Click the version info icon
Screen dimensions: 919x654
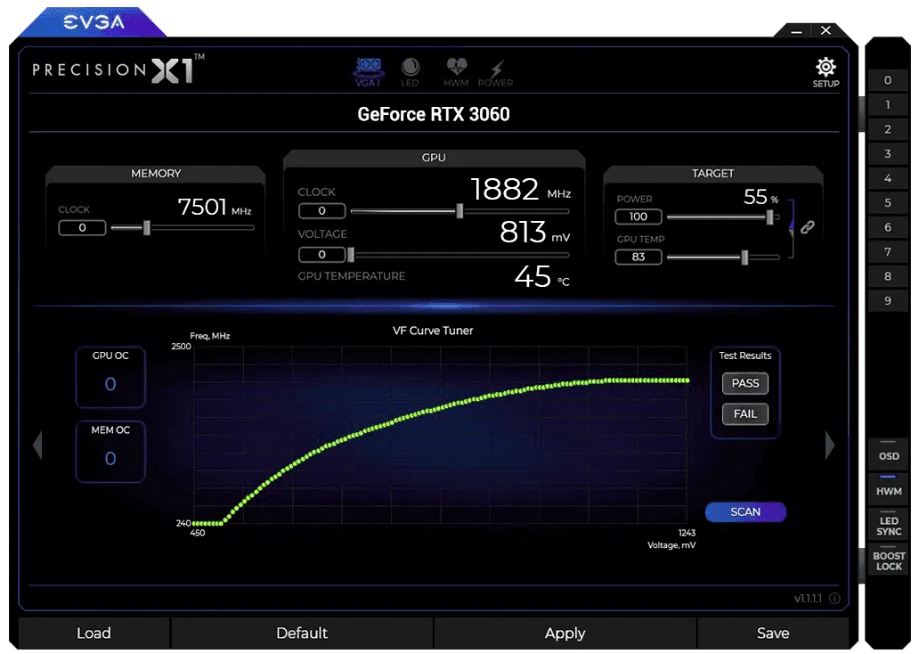[834, 599]
